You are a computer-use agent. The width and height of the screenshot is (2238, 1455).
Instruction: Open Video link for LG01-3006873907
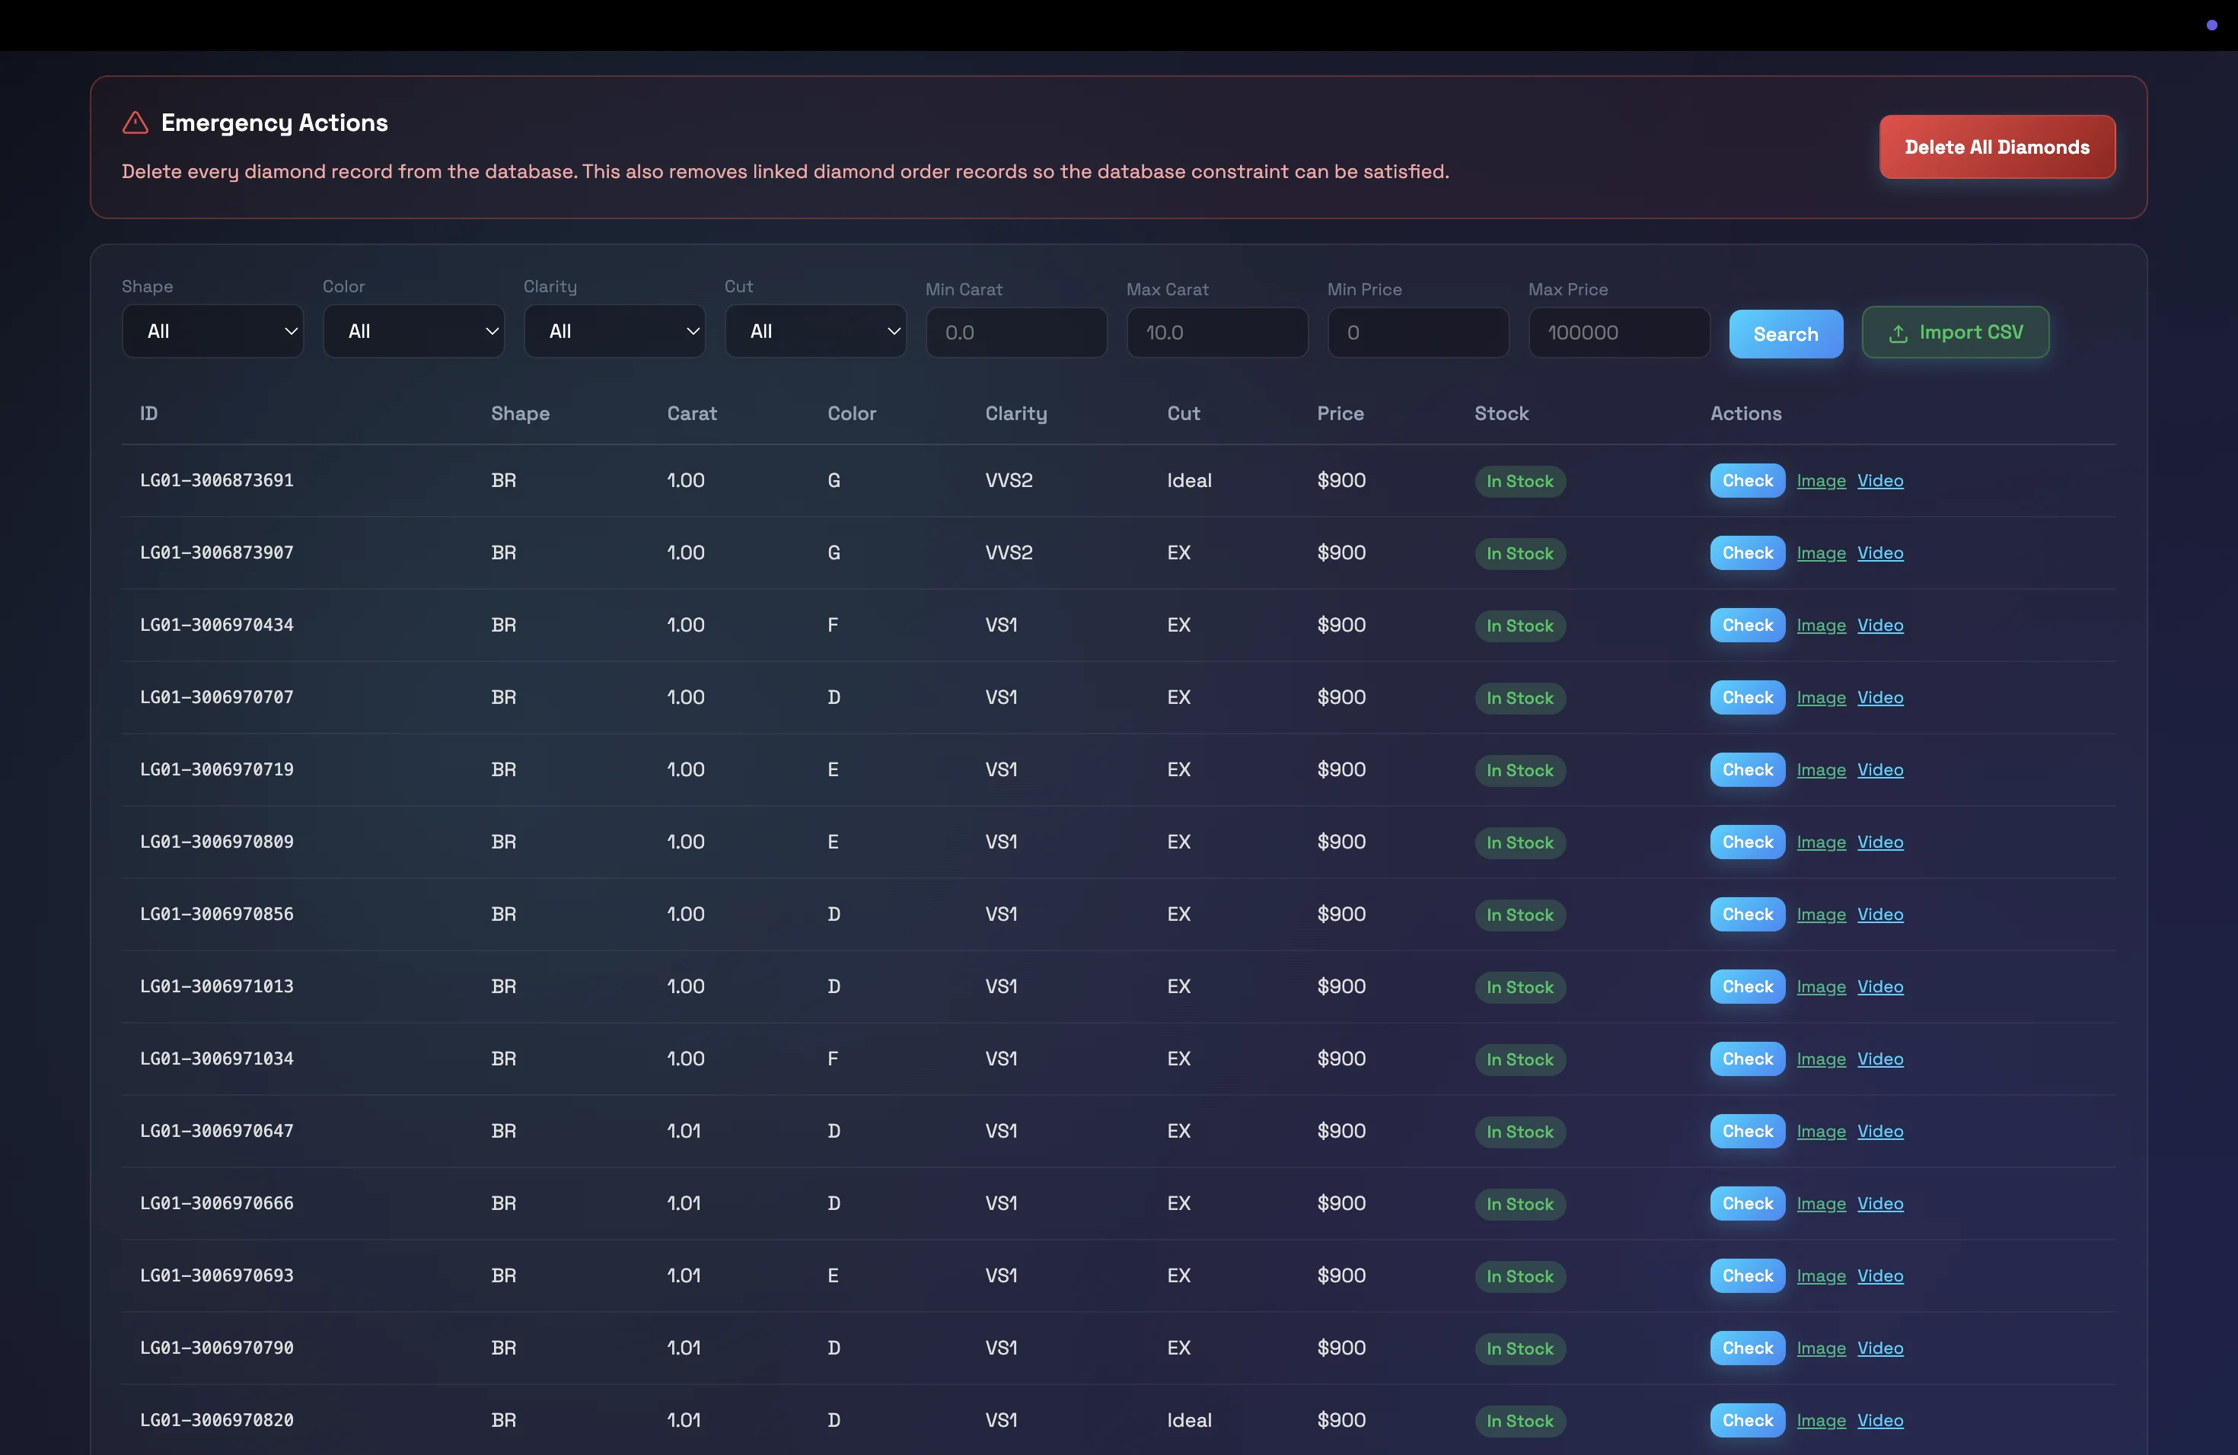pos(1879,552)
